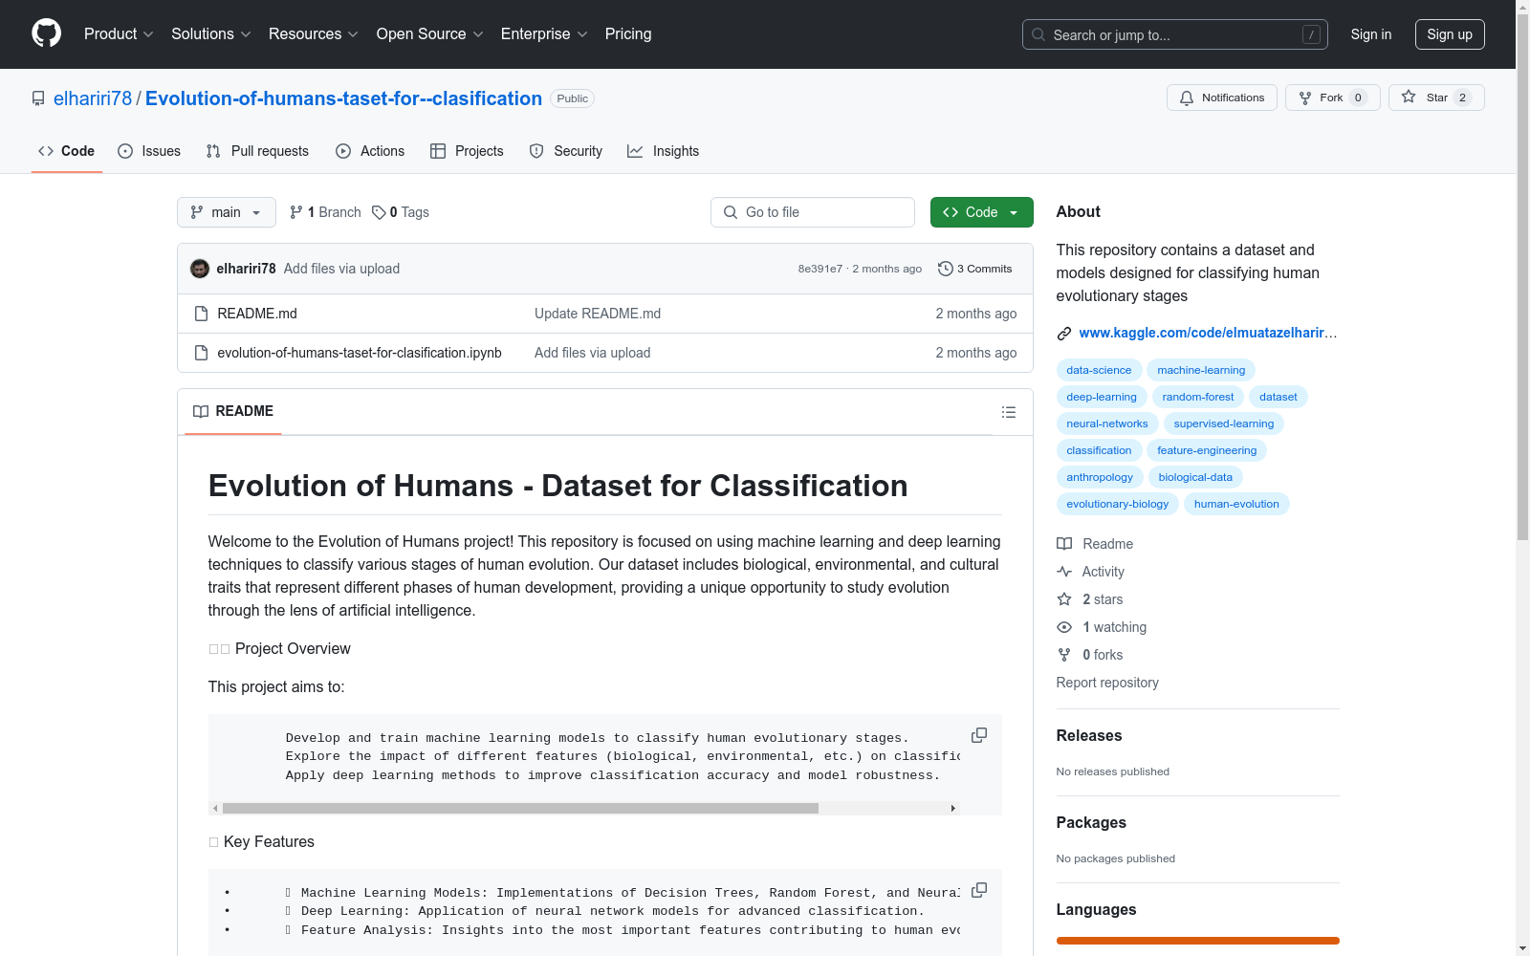Click Report repository
The height and width of the screenshot is (956, 1530).
tap(1107, 683)
